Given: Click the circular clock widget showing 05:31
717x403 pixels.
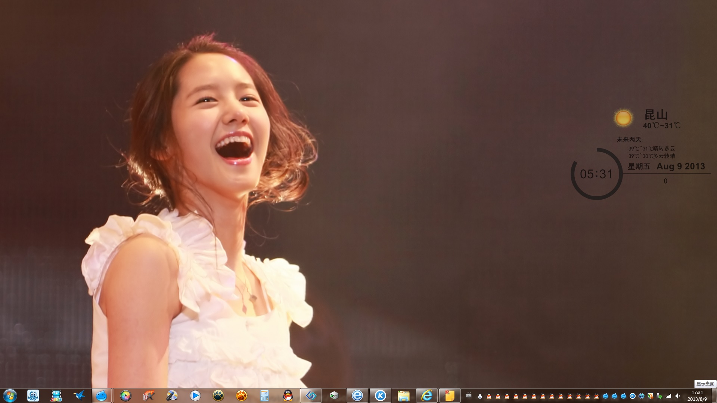Looking at the screenshot, I should point(596,174).
